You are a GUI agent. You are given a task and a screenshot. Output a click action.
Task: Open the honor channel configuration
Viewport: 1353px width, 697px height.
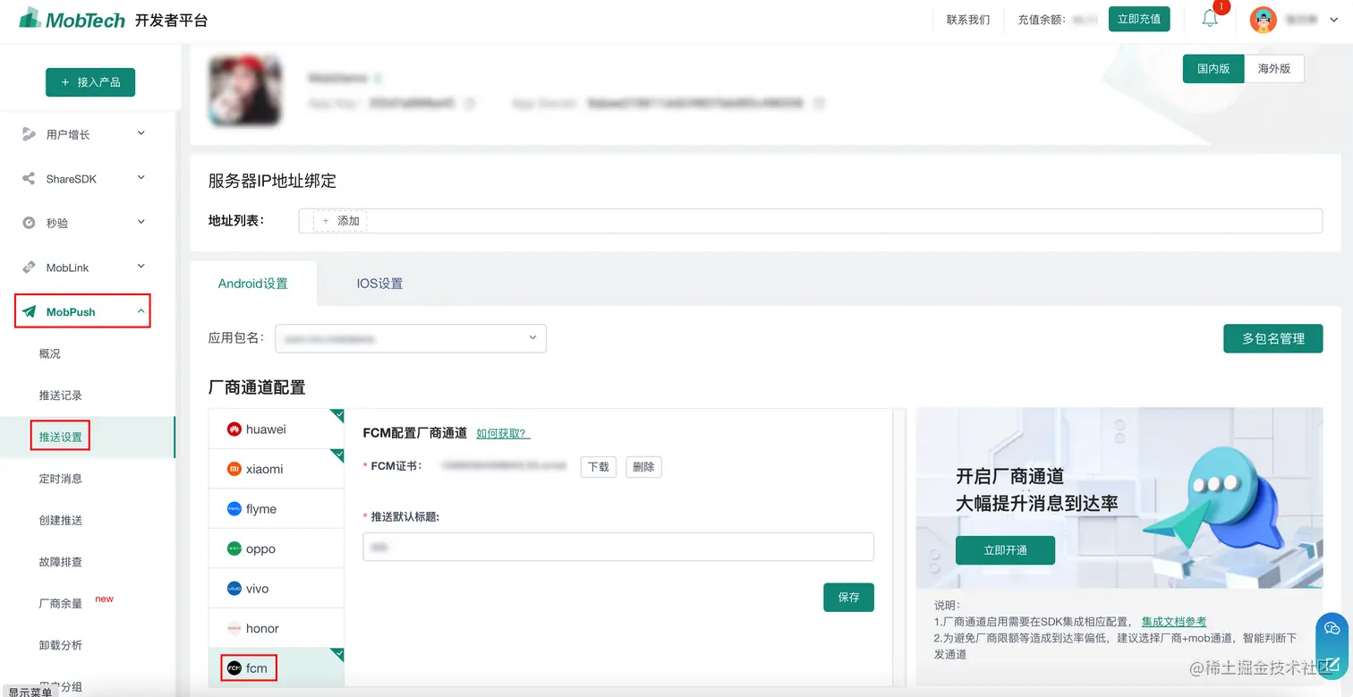[x=262, y=627]
